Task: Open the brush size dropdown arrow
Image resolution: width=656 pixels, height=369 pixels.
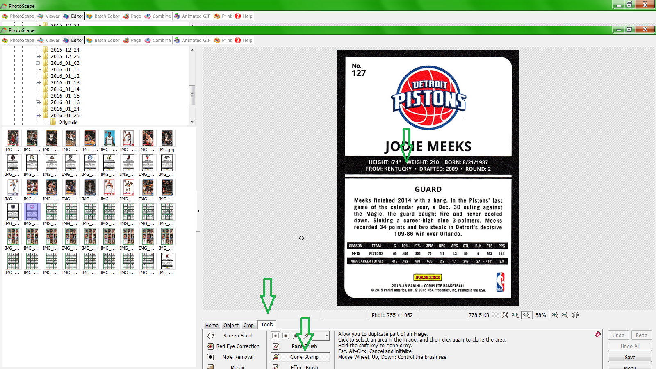Action: (327, 336)
